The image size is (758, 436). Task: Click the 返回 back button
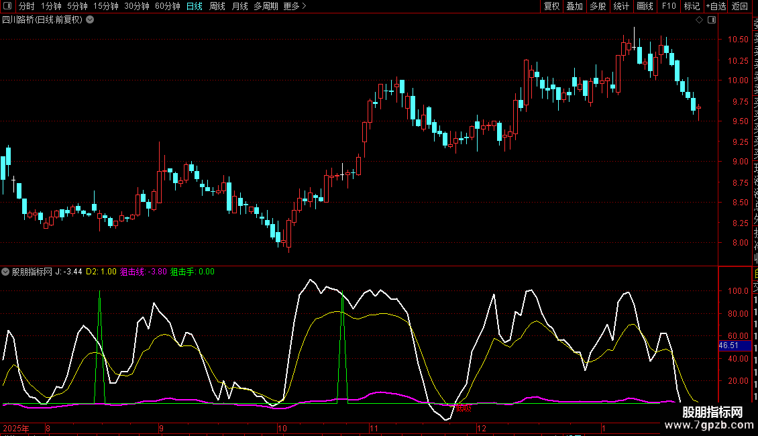pyautogui.click(x=740, y=6)
